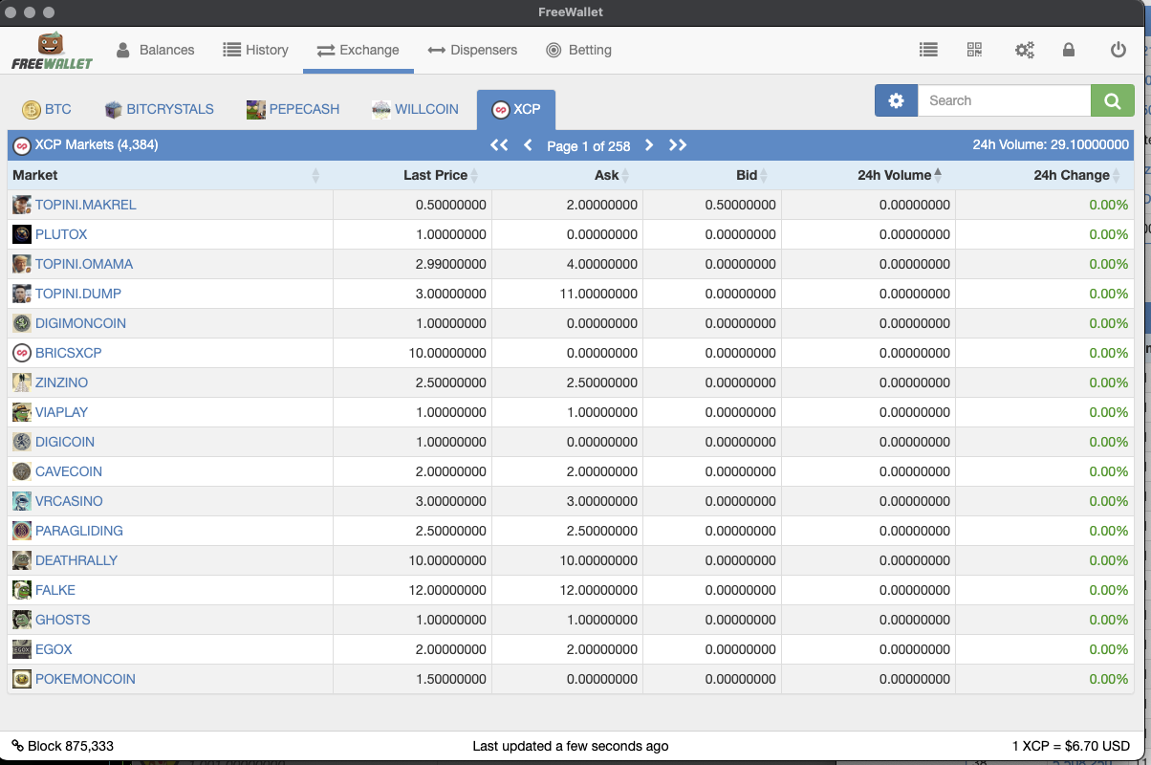This screenshot has height=765, width=1151.
Task: Open the DIGICOIN market link
Action: click(65, 442)
